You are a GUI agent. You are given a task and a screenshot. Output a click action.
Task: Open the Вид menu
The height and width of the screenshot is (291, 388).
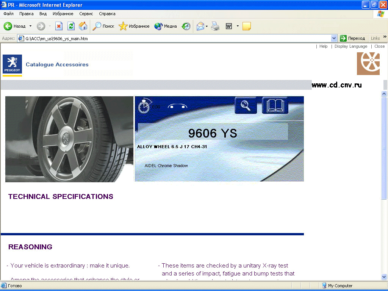click(43, 14)
